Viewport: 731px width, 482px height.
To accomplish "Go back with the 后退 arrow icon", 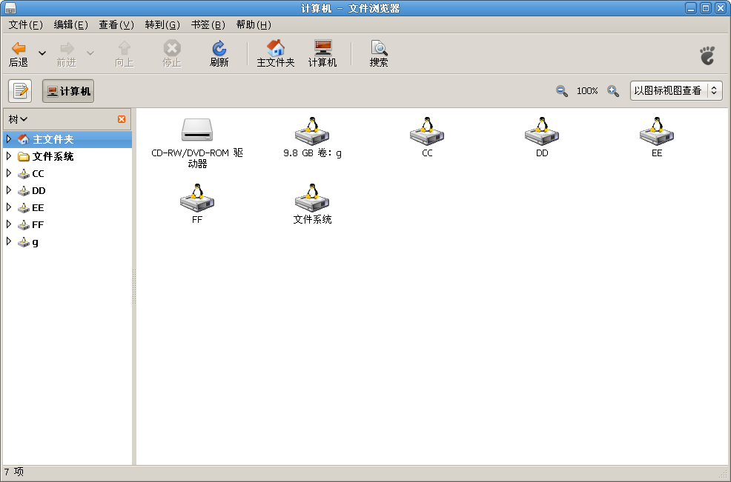I will [19, 48].
